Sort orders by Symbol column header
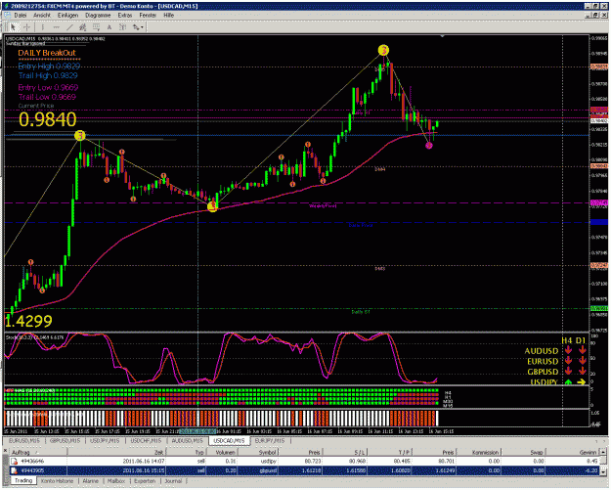 coord(257,453)
